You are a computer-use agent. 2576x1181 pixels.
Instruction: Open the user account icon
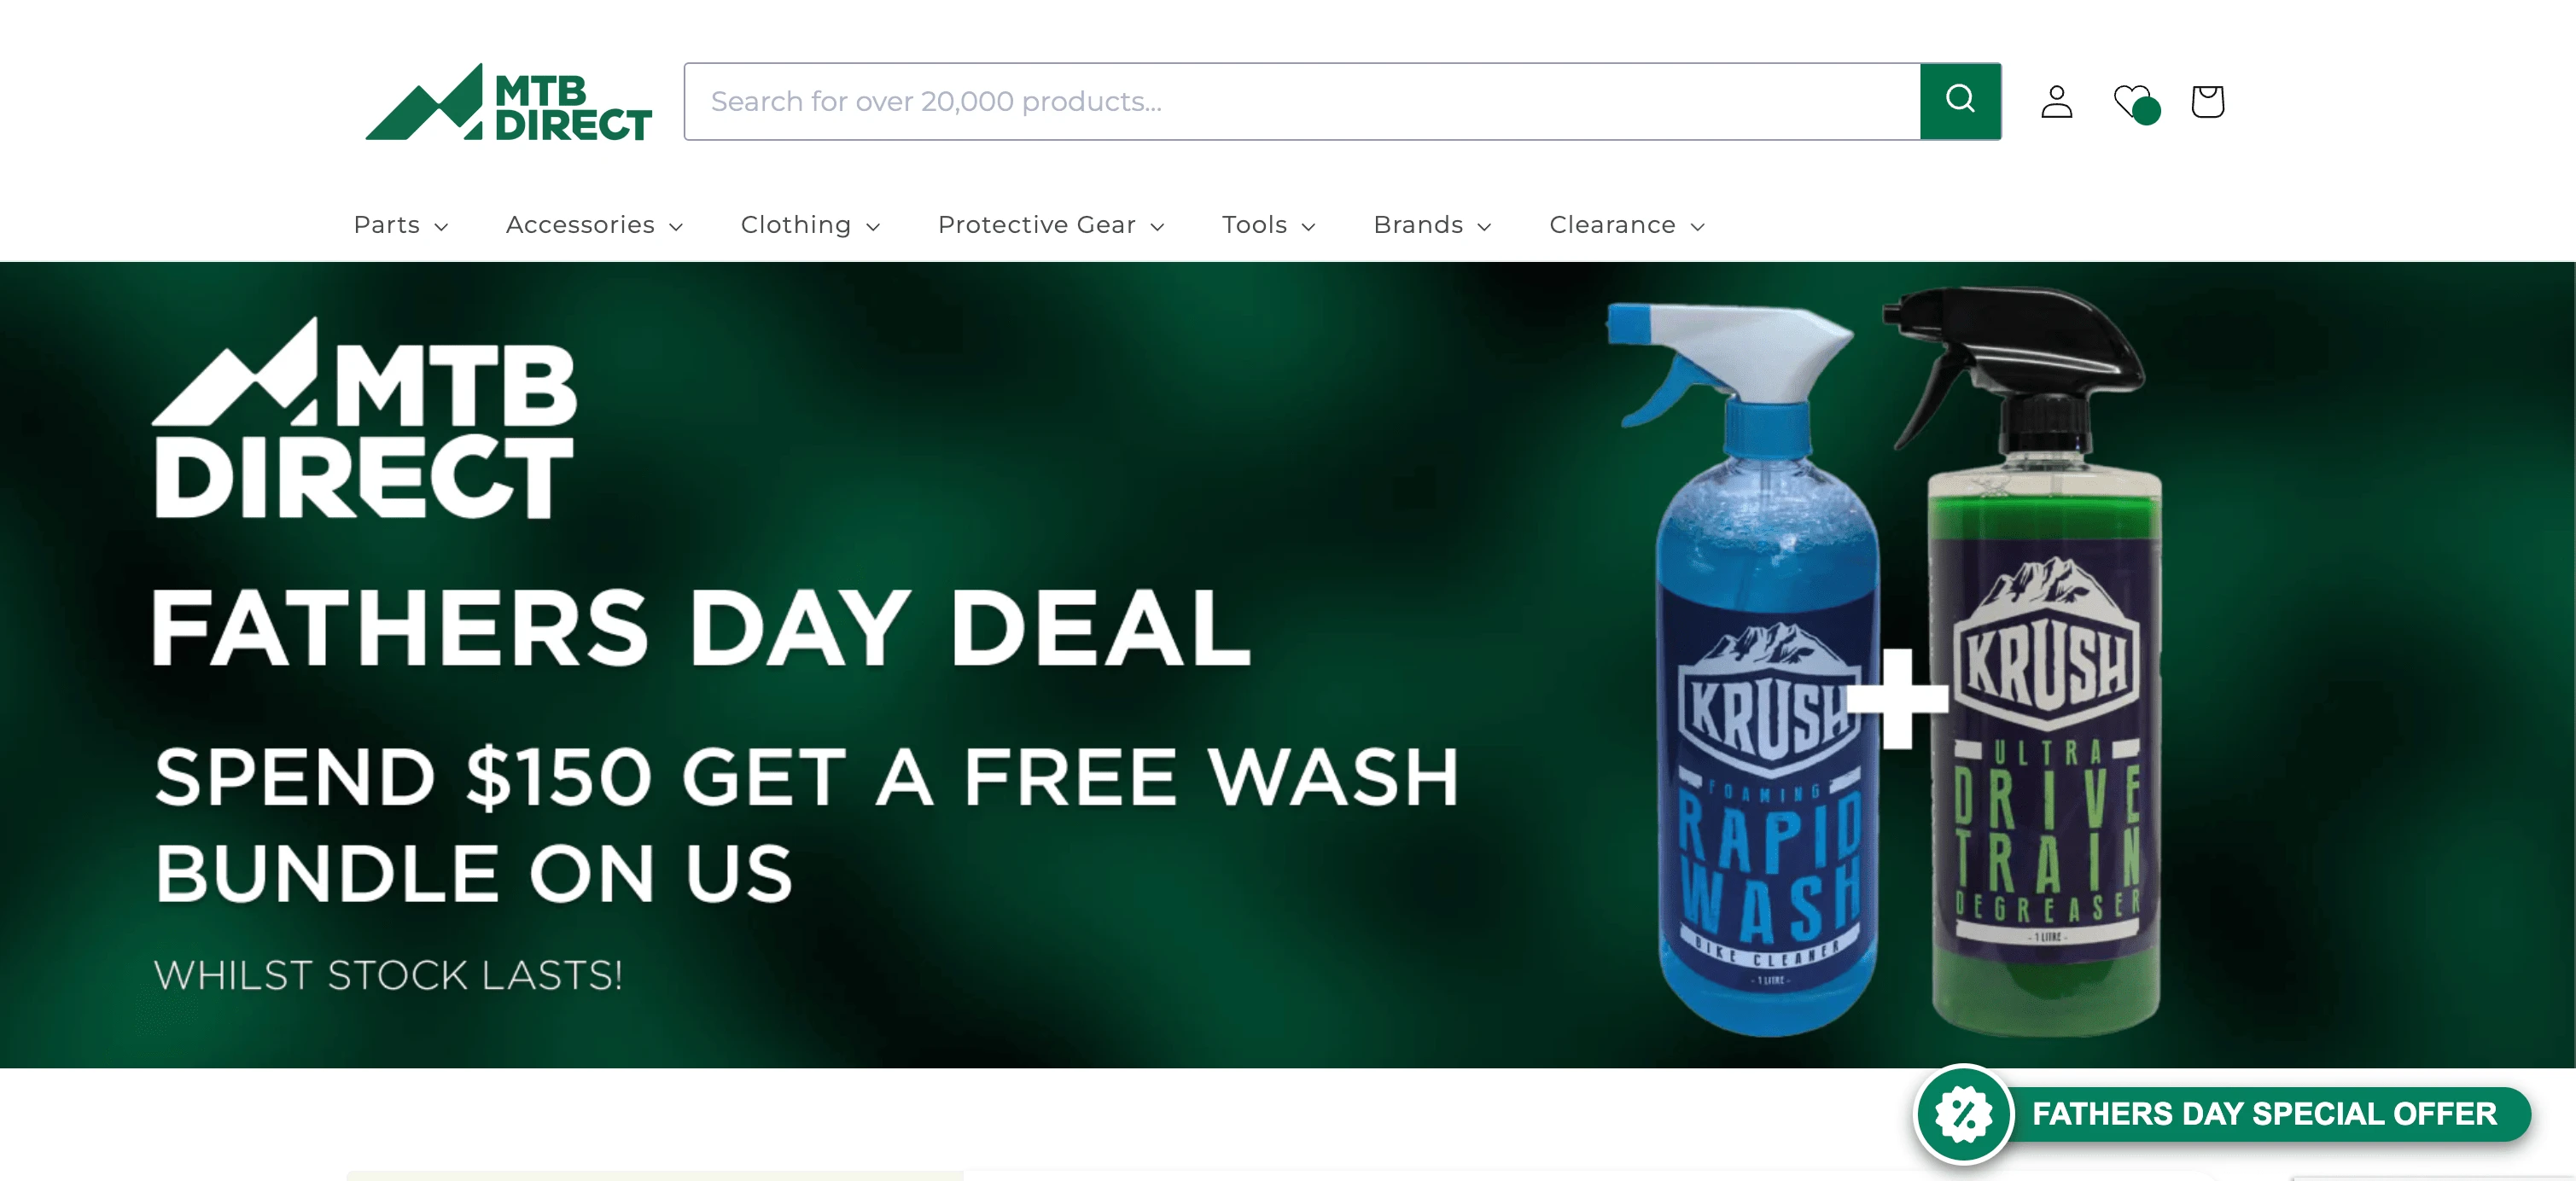pos(2057,101)
